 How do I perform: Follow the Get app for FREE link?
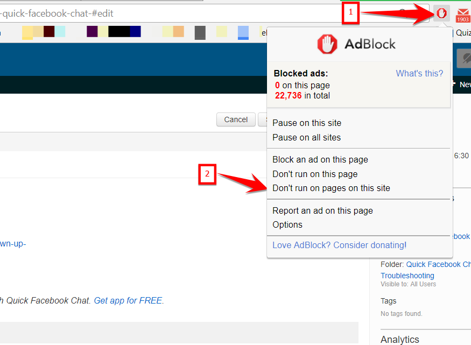click(x=128, y=300)
